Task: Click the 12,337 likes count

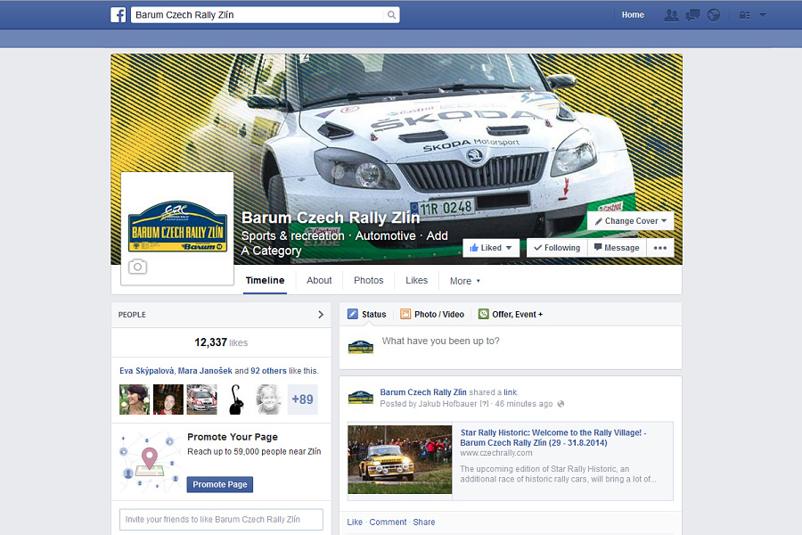Action: tap(221, 342)
